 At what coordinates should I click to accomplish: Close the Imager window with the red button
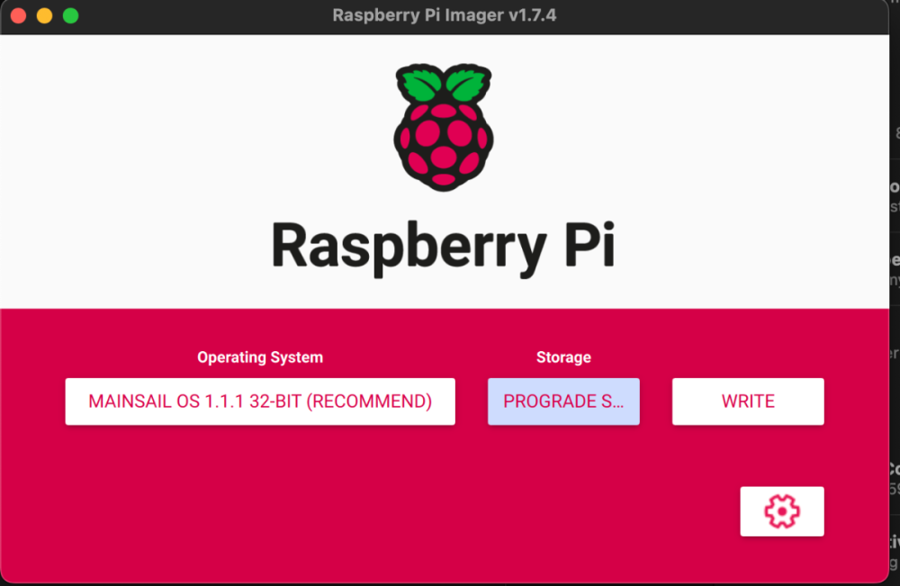18,15
